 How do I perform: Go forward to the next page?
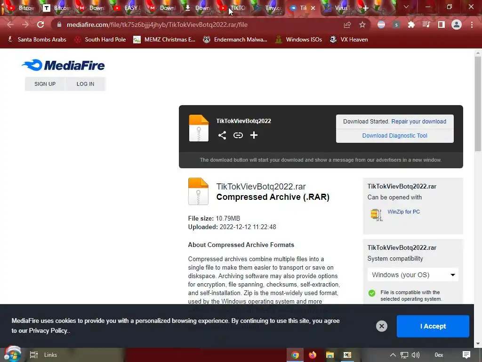pos(25,25)
